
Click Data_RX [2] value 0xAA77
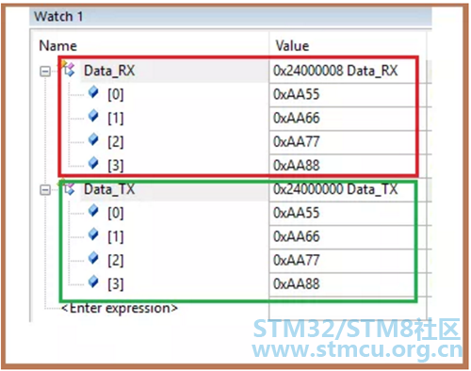coord(296,141)
